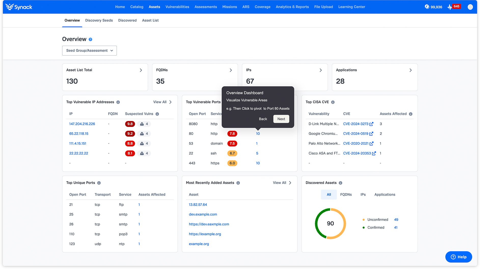Viewport: 480px width, 269px height.
Task: Expand the Asset List Total card chevron
Action: pos(141,70)
